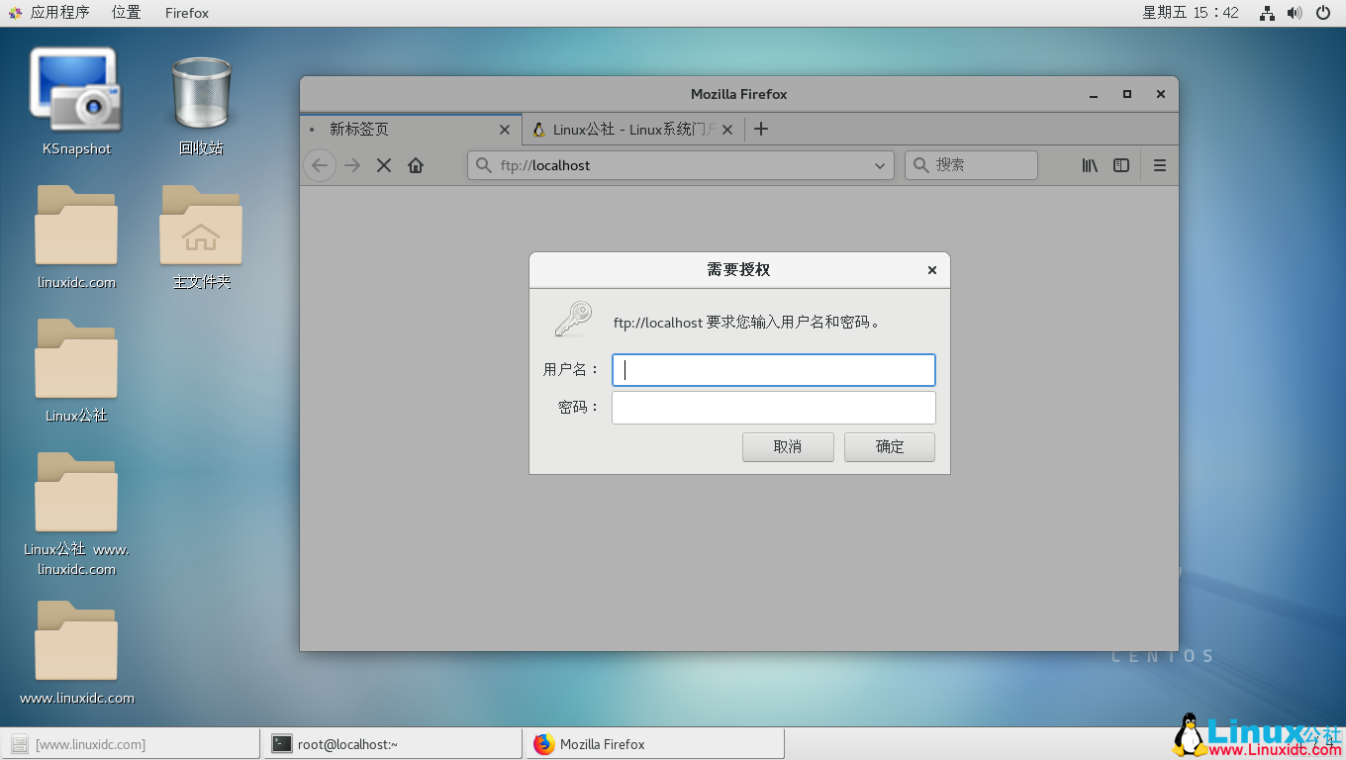Open the Library icon in the toolbar

coord(1089,165)
